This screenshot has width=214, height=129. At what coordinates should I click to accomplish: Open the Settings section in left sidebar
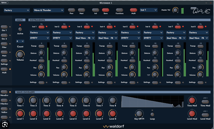(x=4, y=61)
